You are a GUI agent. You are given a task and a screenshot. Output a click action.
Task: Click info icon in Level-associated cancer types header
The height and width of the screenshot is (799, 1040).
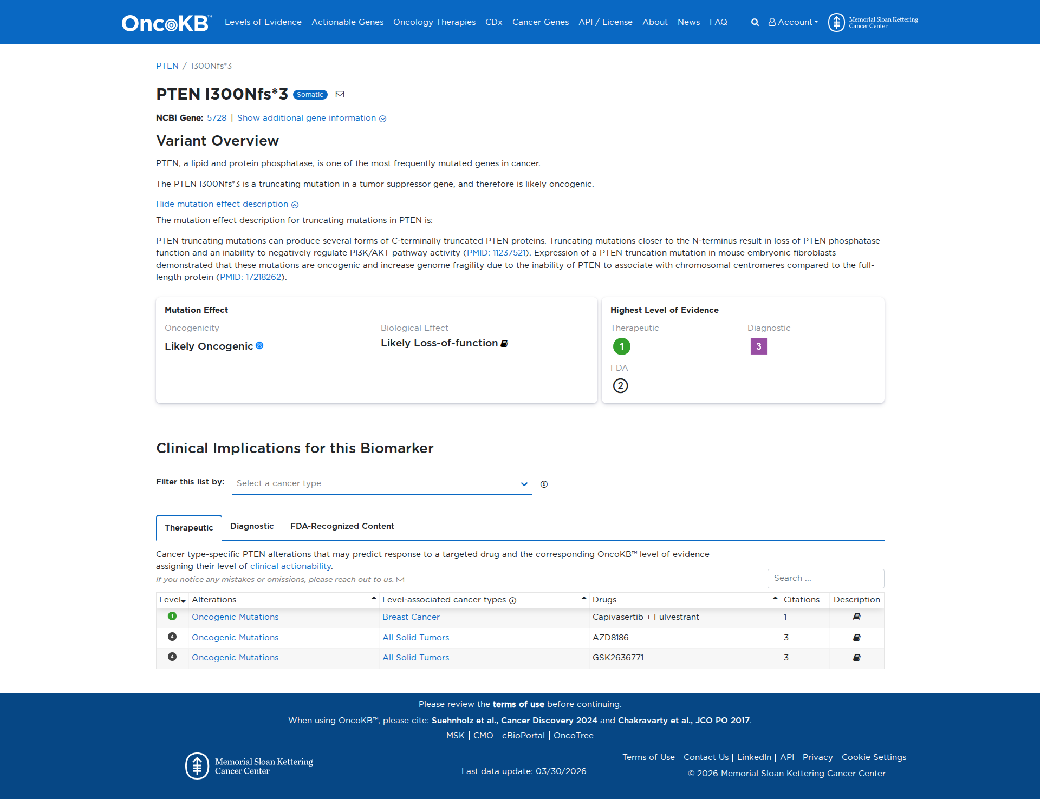[x=512, y=600]
